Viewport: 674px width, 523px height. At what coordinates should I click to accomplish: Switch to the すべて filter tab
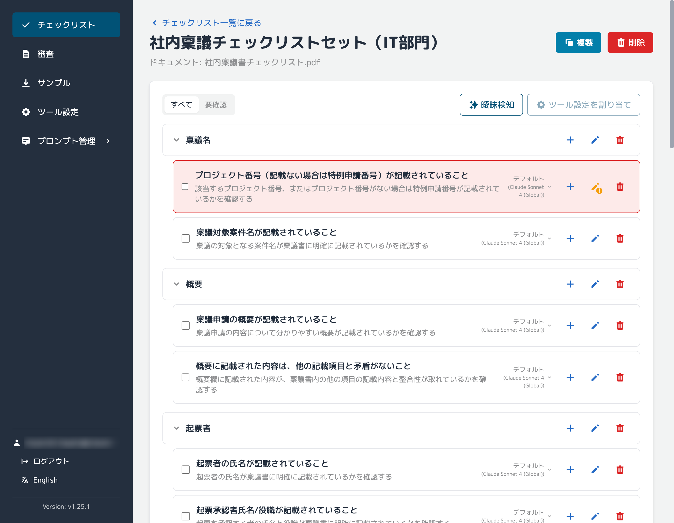click(x=181, y=105)
